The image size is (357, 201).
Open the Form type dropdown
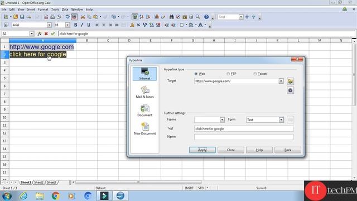(x=281, y=119)
